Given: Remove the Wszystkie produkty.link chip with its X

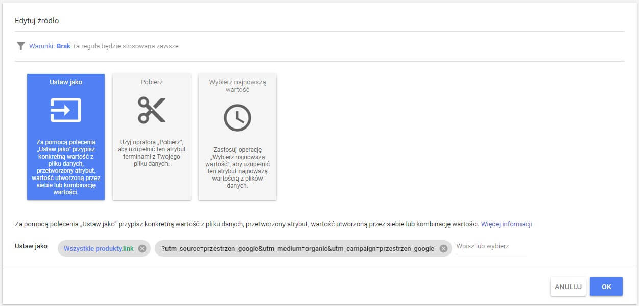Looking at the screenshot, I should [142, 248].
